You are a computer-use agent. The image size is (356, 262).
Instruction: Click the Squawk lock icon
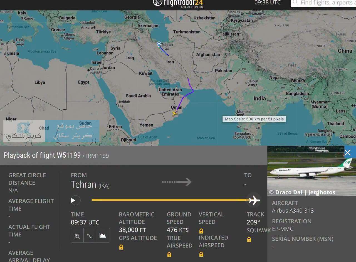[249, 240]
